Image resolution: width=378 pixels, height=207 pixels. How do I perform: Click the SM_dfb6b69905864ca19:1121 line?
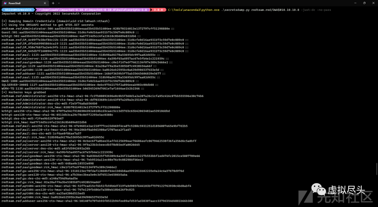[95, 44]
